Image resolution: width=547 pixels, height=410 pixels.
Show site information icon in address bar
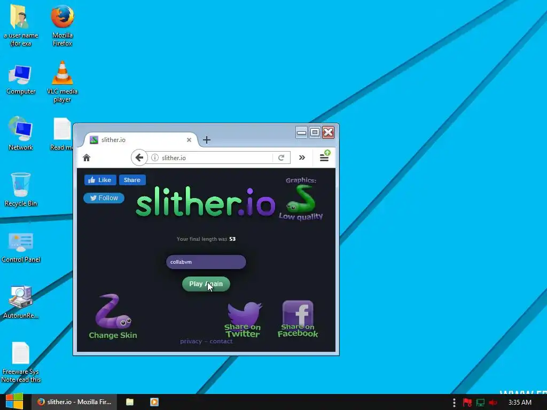click(155, 158)
